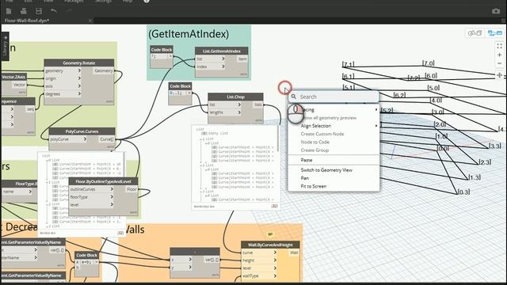Screen dimensions: 507x285
Task: Click the Walls group title
Action: tap(134, 230)
